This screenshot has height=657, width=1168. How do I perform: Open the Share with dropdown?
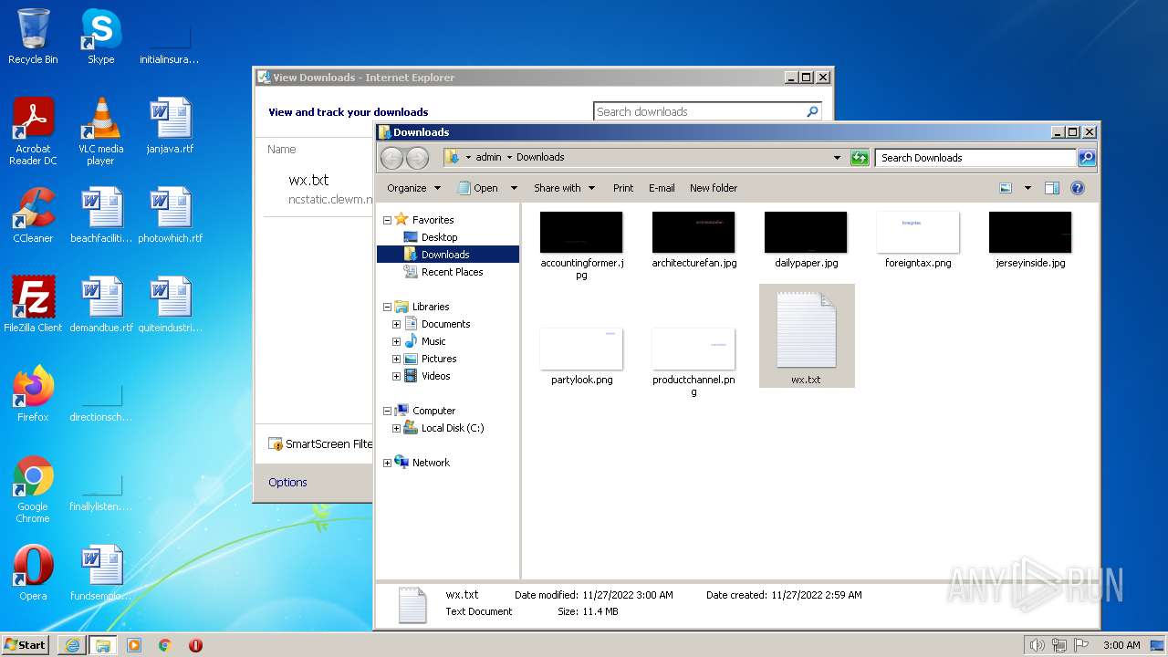click(564, 188)
